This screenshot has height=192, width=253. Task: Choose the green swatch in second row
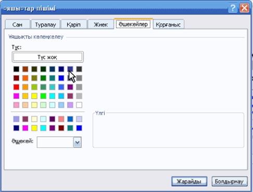pos(43,78)
